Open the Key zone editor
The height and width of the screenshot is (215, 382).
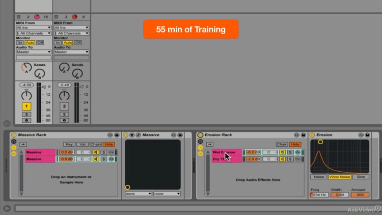tap(69, 144)
